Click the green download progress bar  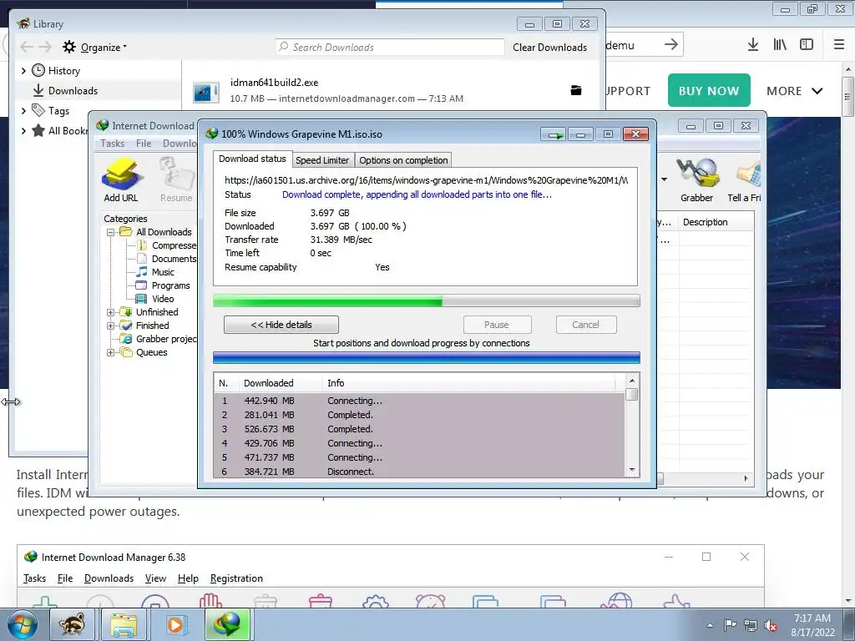pyautogui.click(x=427, y=300)
